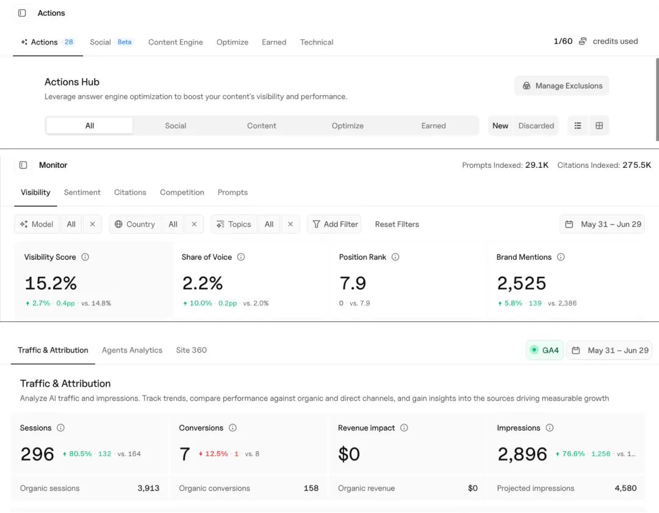Select the Earned segment in Actions Hub
Image resolution: width=659 pixels, height=513 pixels.
[433, 126]
